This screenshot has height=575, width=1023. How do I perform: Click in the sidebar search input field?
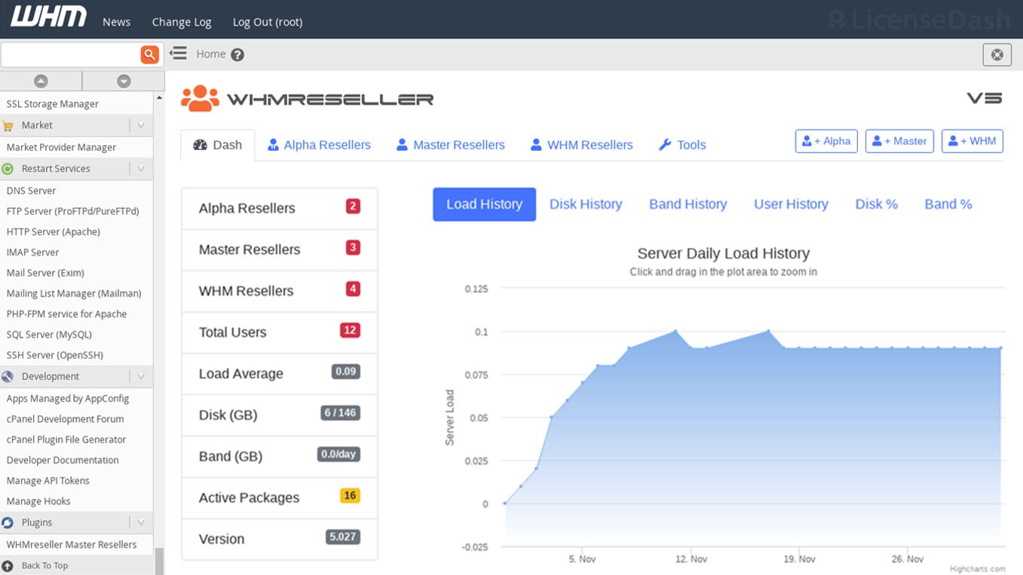pos(69,54)
